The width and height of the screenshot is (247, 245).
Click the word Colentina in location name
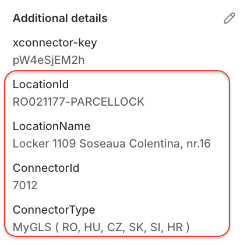coord(156,144)
